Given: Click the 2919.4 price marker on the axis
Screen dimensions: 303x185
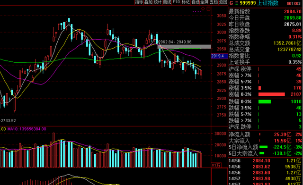Looking at the screenshot, I should coord(217,56).
